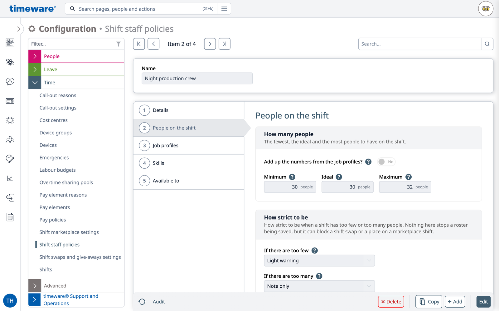Open the person profile sidebar icon
Viewport: 499px width, 311px height.
pyautogui.click(x=10, y=81)
